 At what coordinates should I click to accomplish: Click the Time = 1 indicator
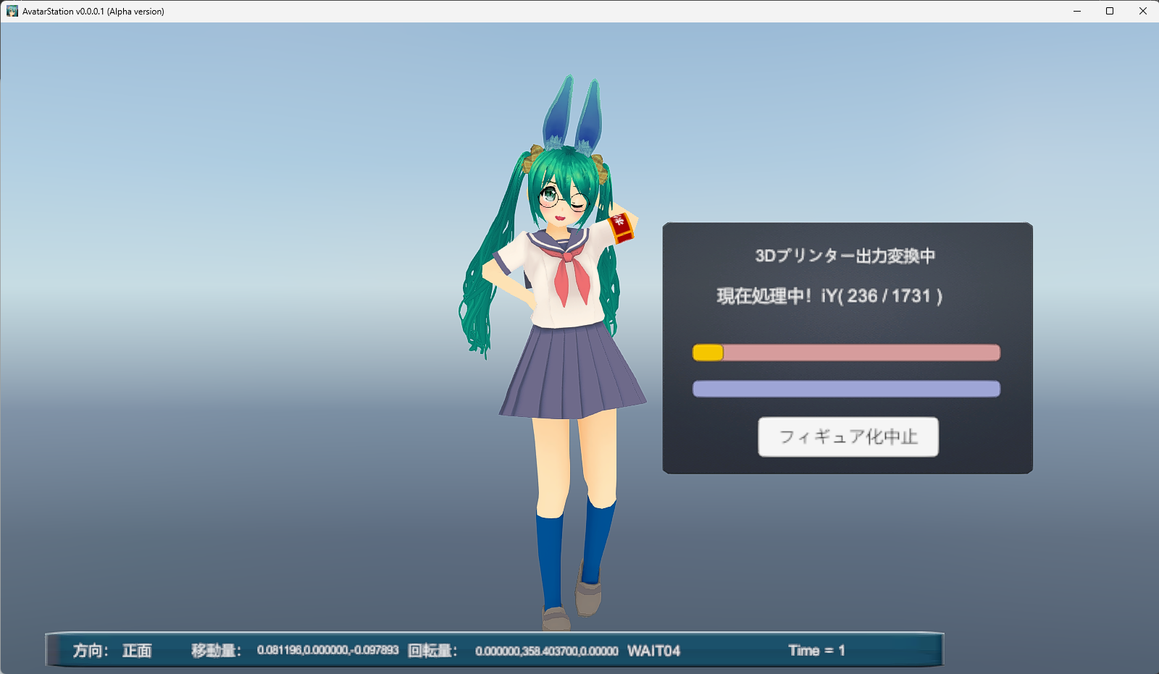pyautogui.click(x=816, y=650)
